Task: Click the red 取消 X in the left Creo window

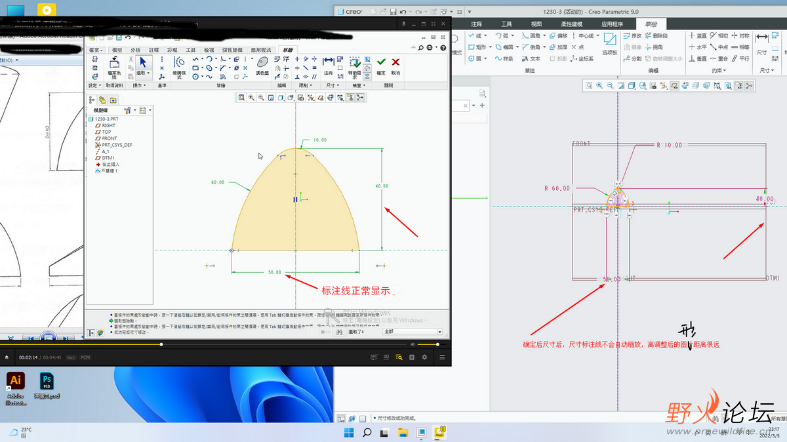Action: pyautogui.click(x=395, y=65)
